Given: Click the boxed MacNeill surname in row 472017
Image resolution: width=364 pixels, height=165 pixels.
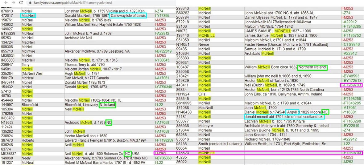Looking at the screenshot, I should (28, 15).
